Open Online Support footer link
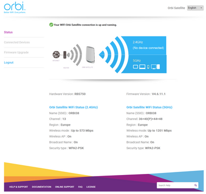Image resolution: width=206 pixels, height=194 pixels. (x=64, y=187)
